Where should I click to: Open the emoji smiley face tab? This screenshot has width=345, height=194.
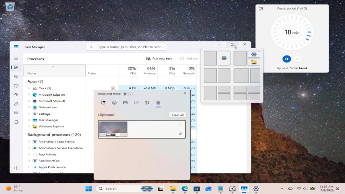114,103
